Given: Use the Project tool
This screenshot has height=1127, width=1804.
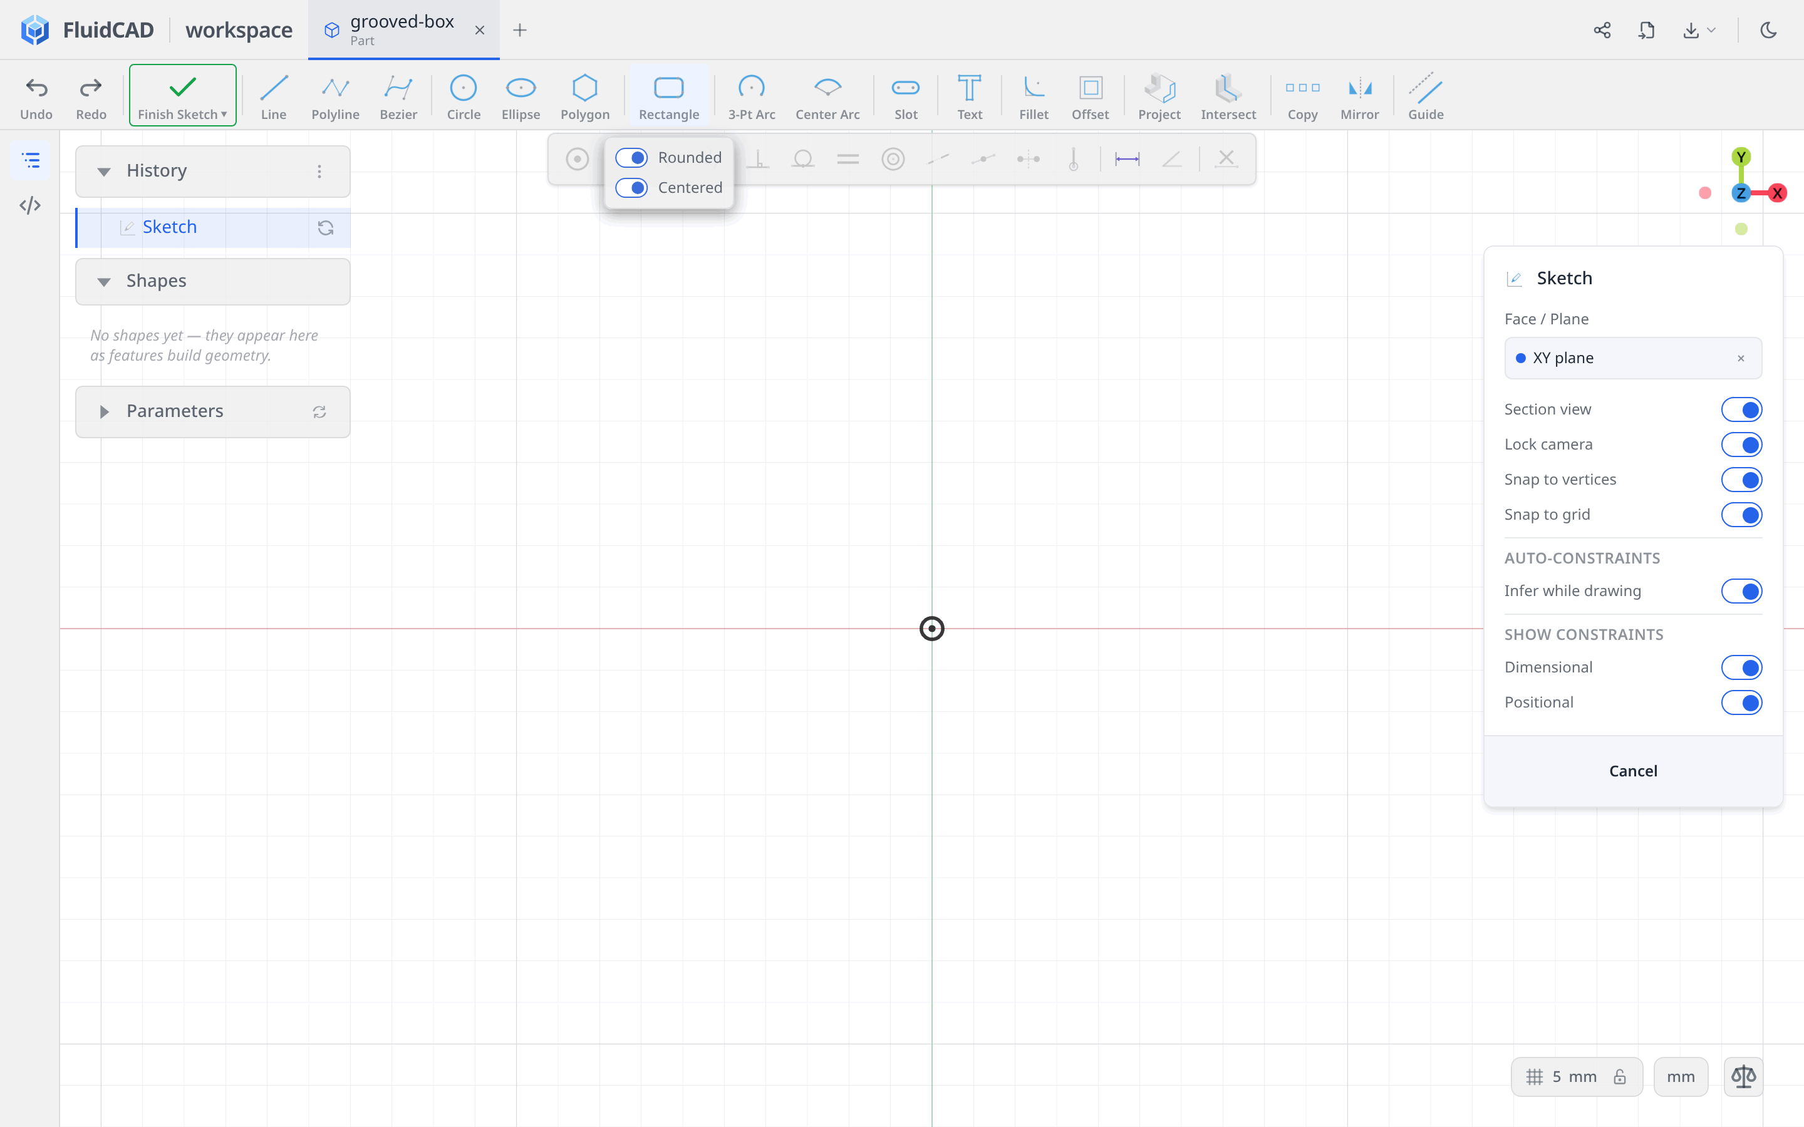Looking at the screenshot, I should click(1159, 96).
